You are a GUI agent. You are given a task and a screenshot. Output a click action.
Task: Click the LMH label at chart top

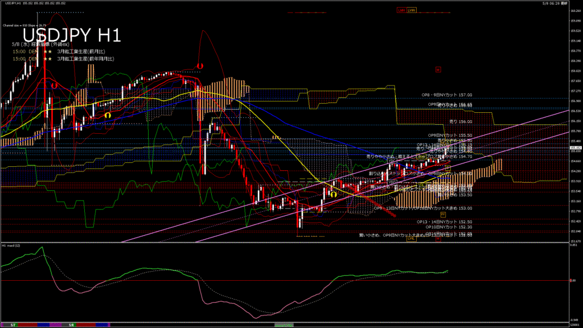(x=402, y=10)
